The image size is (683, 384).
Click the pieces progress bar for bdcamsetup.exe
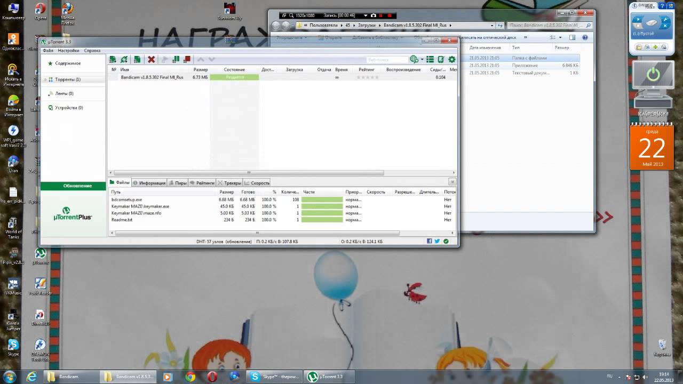(x=322, y=199)
